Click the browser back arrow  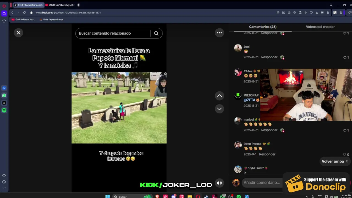click(x=12, y=13)
